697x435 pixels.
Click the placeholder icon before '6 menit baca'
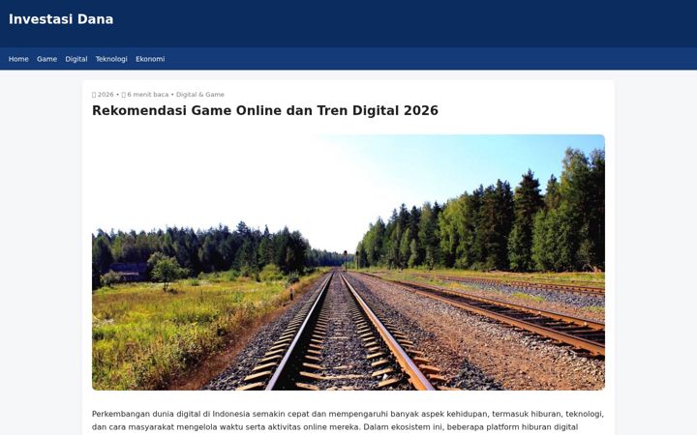click(x=124, y=95)
